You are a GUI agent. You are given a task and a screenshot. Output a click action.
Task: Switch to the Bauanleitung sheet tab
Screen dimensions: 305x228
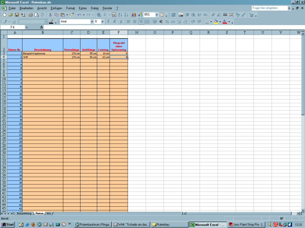point(25,214)
